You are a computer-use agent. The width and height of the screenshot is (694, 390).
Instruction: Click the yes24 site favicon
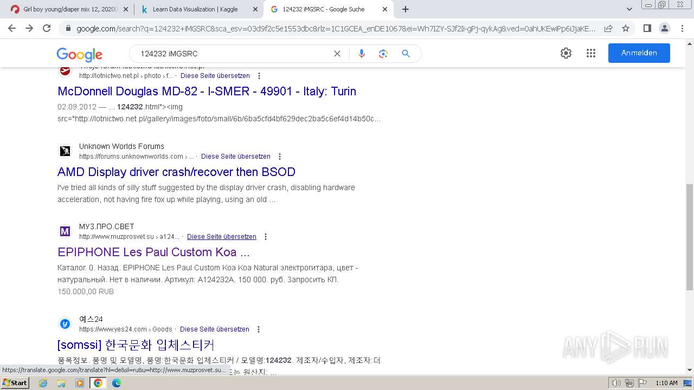[65, 324]
